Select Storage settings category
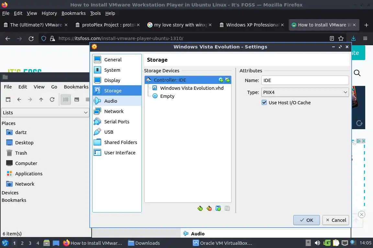This screenshot has height=248, width=373. [x=117, y=91]
